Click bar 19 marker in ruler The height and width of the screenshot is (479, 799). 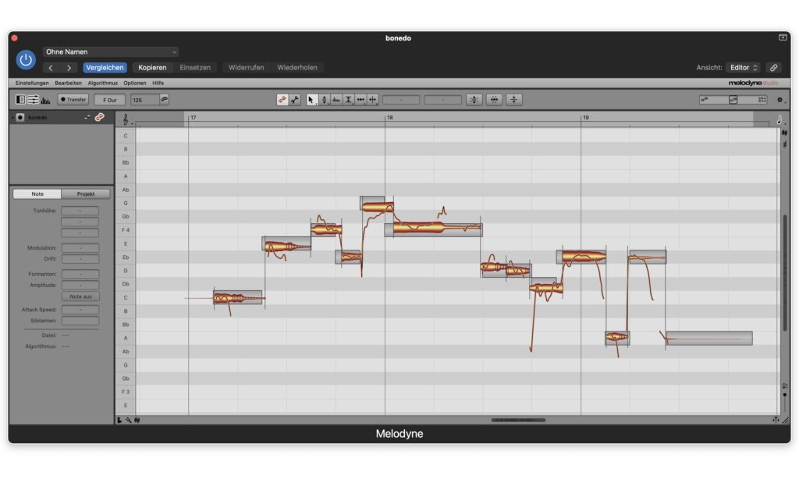point(585,118)
